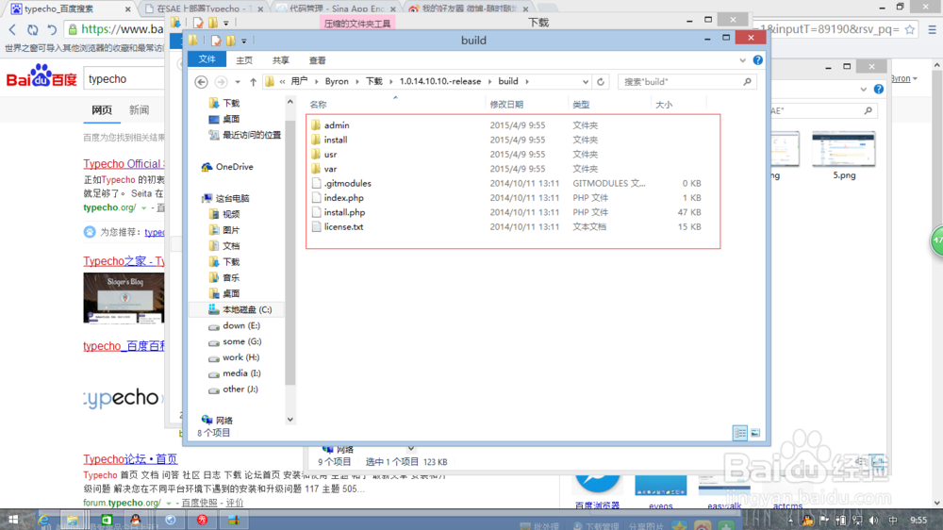This screenshot has width=943, height=530.
Task: Open the usr folder
Action: pos(330,154)
